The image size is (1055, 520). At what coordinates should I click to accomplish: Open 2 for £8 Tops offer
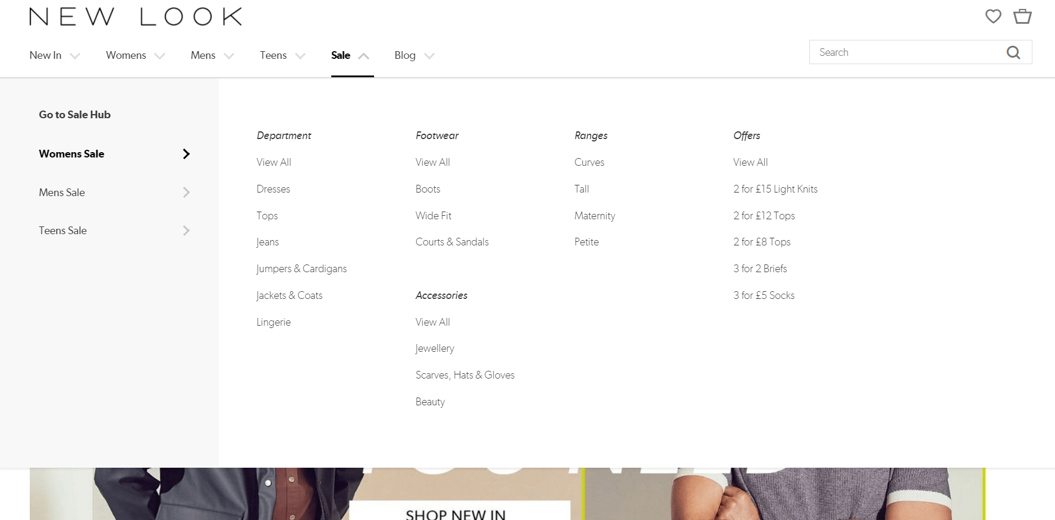tap(762, 242)
